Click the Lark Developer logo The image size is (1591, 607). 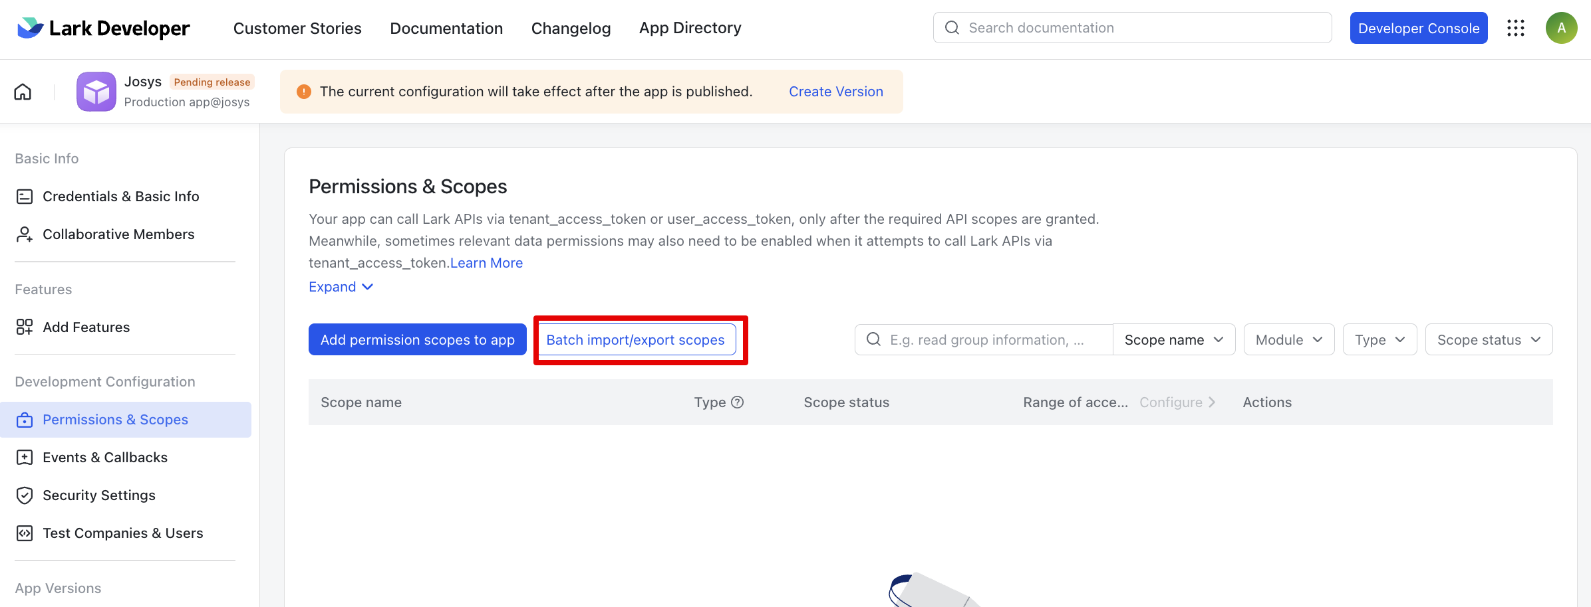(104, 28)
